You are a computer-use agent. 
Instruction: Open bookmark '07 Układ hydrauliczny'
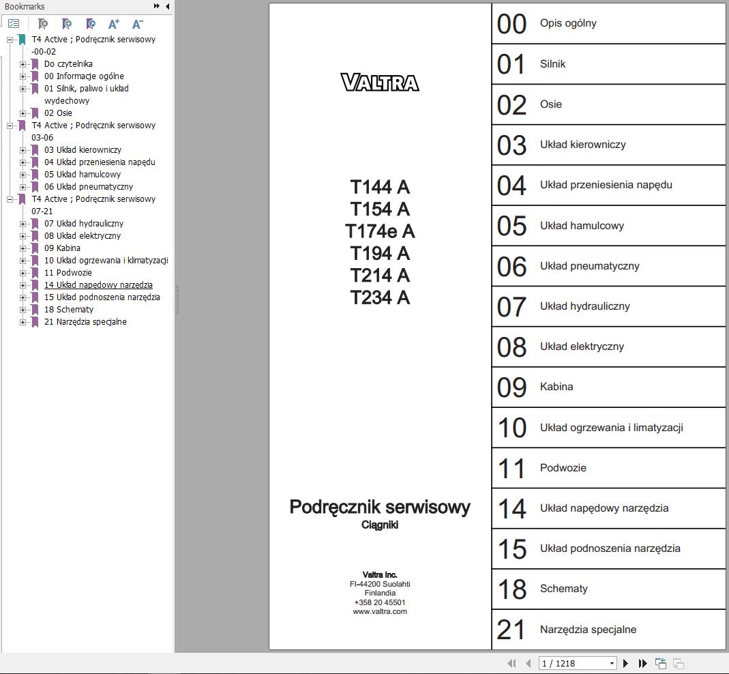coord(84,223)
